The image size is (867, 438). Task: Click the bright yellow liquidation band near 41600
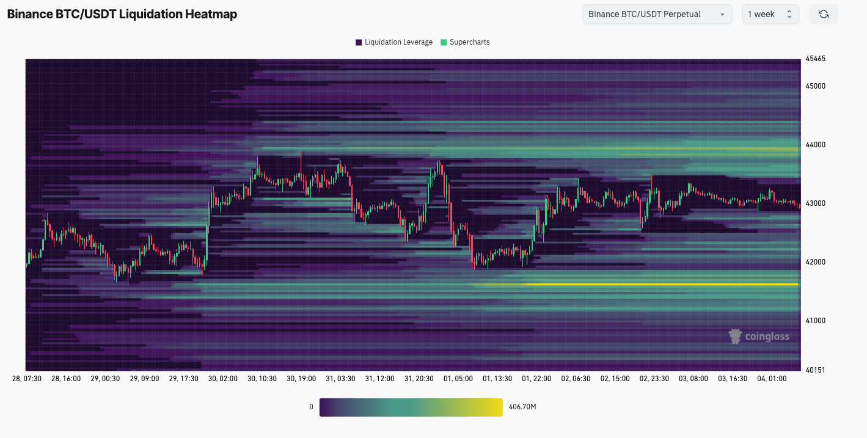662,284
